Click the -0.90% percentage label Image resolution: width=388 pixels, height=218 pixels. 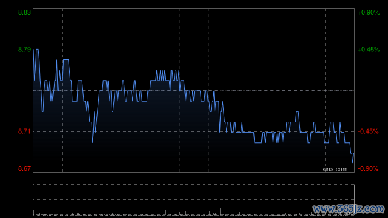coord(368,168)
